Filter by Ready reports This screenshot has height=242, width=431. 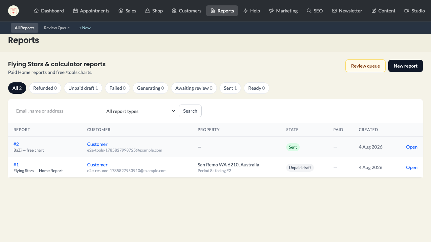click(x=257, y=88)
